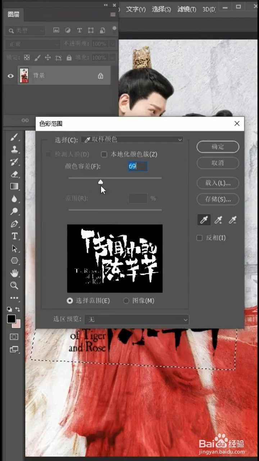The height and width of the screenshot is (461, 259).
Task: Select the Type tool in toolbar
Action: point(14,236)
